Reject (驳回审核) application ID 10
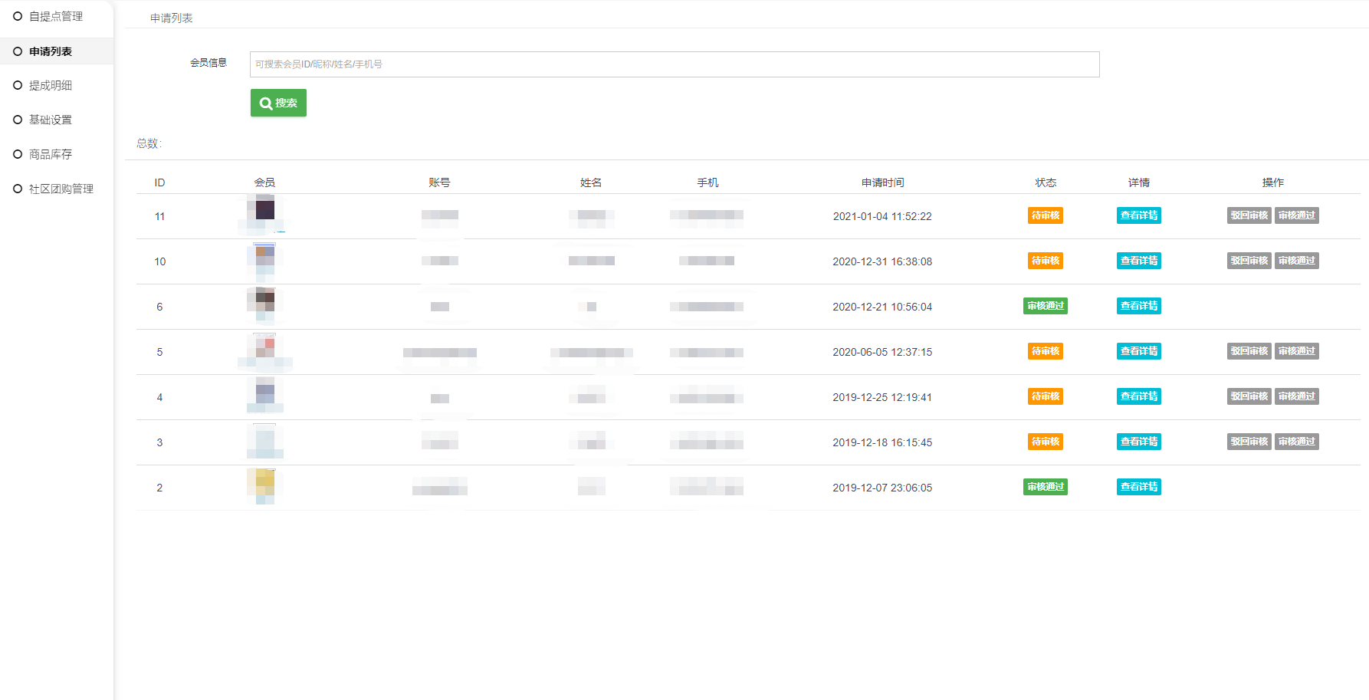Viewport: 1369px width, 700px height. pyautogui.click(x=1249, y=261)
